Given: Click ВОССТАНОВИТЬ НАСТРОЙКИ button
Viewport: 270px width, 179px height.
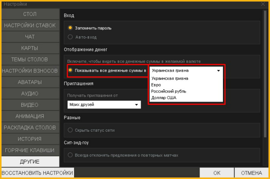Looking at the screenshot, I should (37, 172).
